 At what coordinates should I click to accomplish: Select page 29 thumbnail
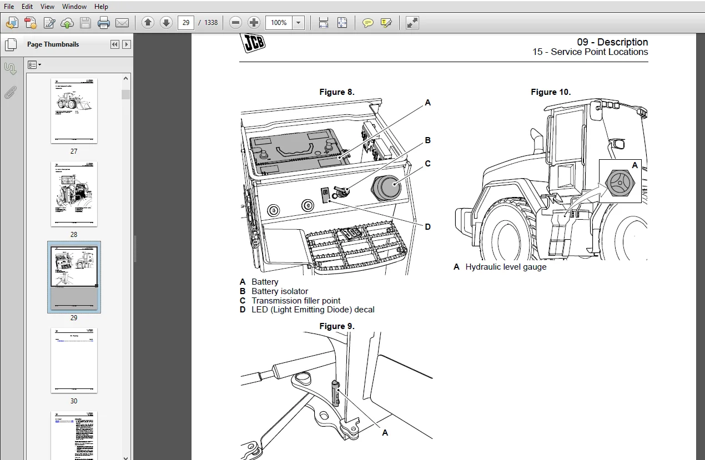click(74, 277)
